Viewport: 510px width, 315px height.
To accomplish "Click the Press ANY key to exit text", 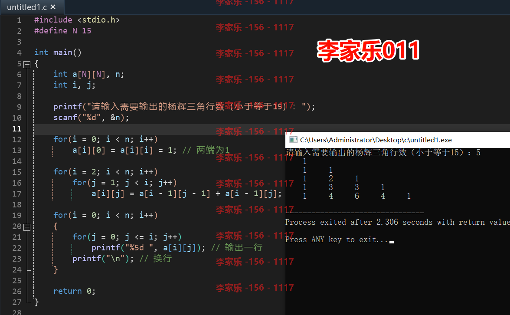I will point(337,240).
